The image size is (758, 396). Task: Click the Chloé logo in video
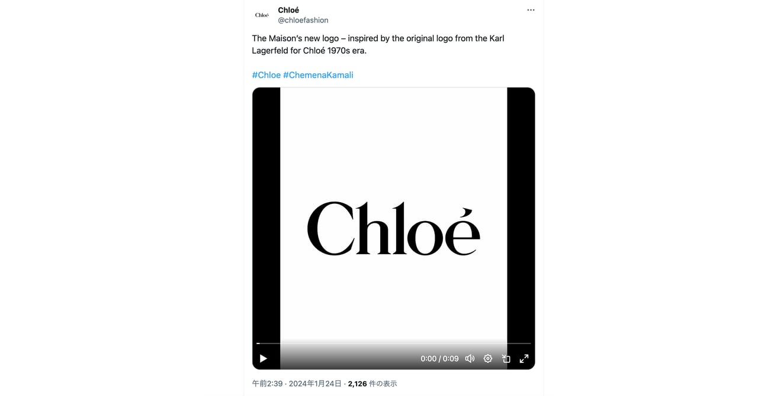[x=393, y=229]
